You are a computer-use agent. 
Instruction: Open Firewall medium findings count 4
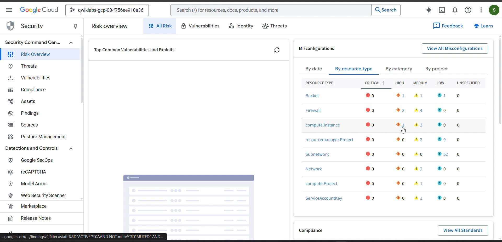click(421, 110)
